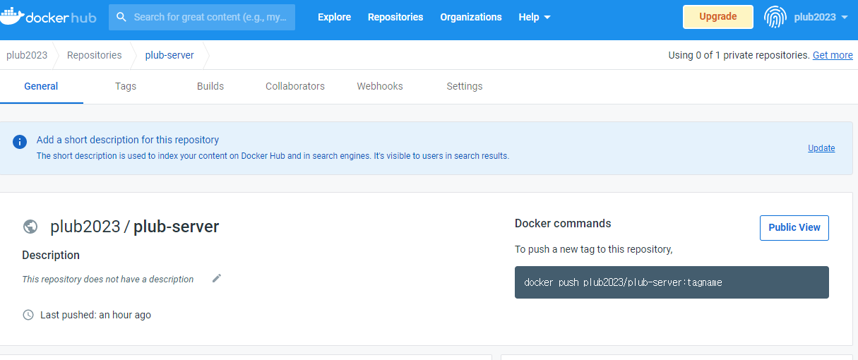Switch to the Builds tab
The width and height of the screenshot is (858, 360).
tap(210, 86)
